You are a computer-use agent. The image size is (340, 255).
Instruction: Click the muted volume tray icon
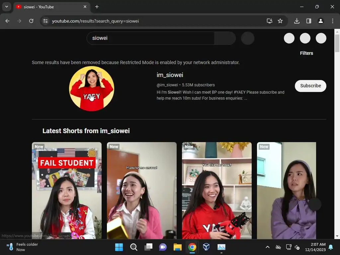(297, 247)
